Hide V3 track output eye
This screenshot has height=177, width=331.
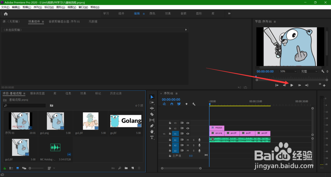(x=188, y=123)
